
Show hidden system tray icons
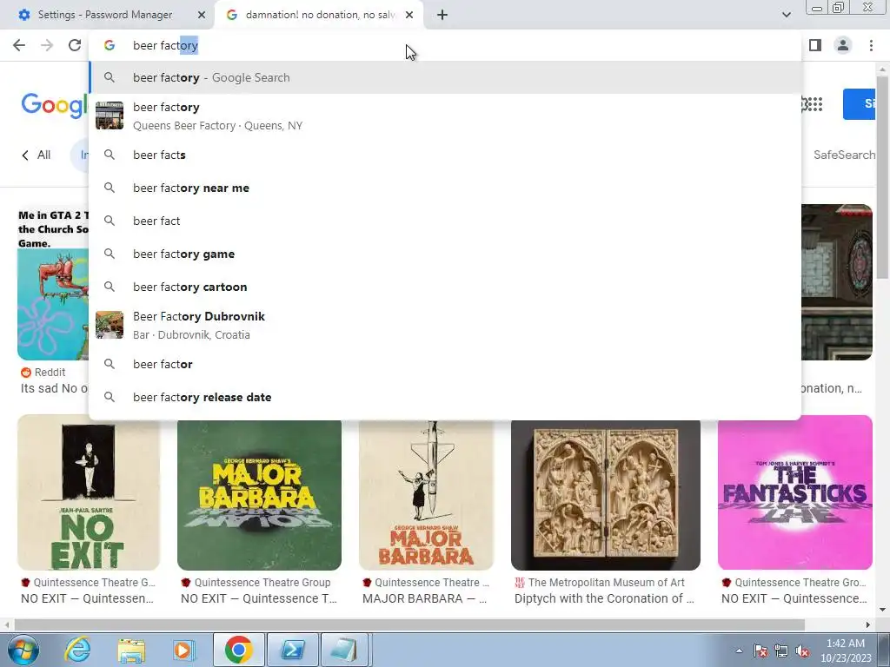click(x=739, y=650)
